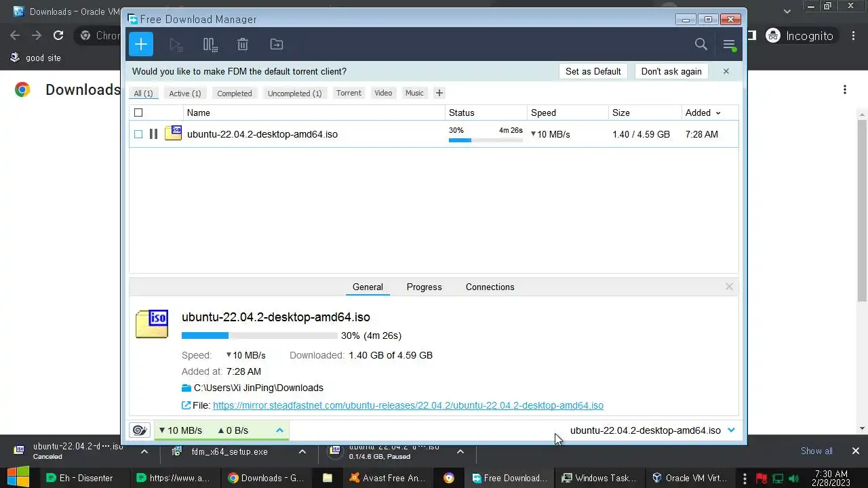Click the progress bar in the General panel
The height and width of the screenshot is (488, 868).
coord(259,335)
